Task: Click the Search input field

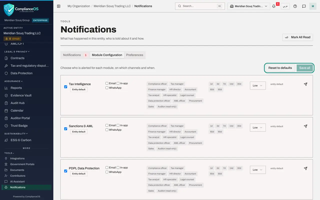Action: click(x=200, y=6)
